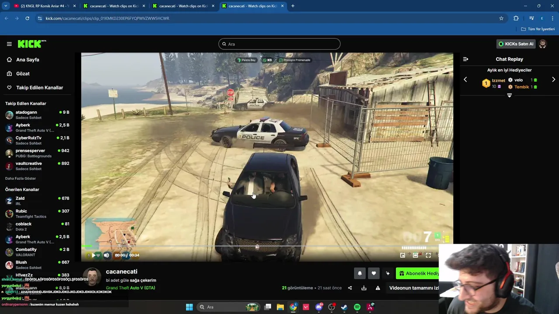Expand Daha Fazla Göster list

(21, 178)
